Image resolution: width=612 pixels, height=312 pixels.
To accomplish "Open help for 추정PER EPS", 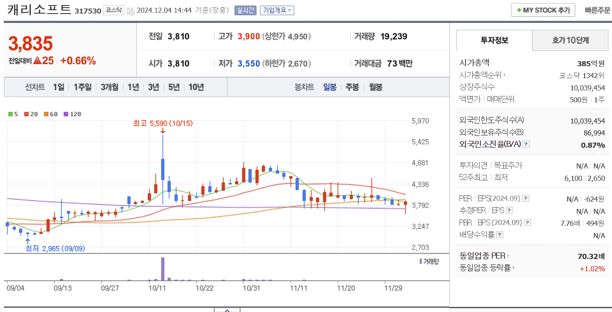I will point(509,211).
